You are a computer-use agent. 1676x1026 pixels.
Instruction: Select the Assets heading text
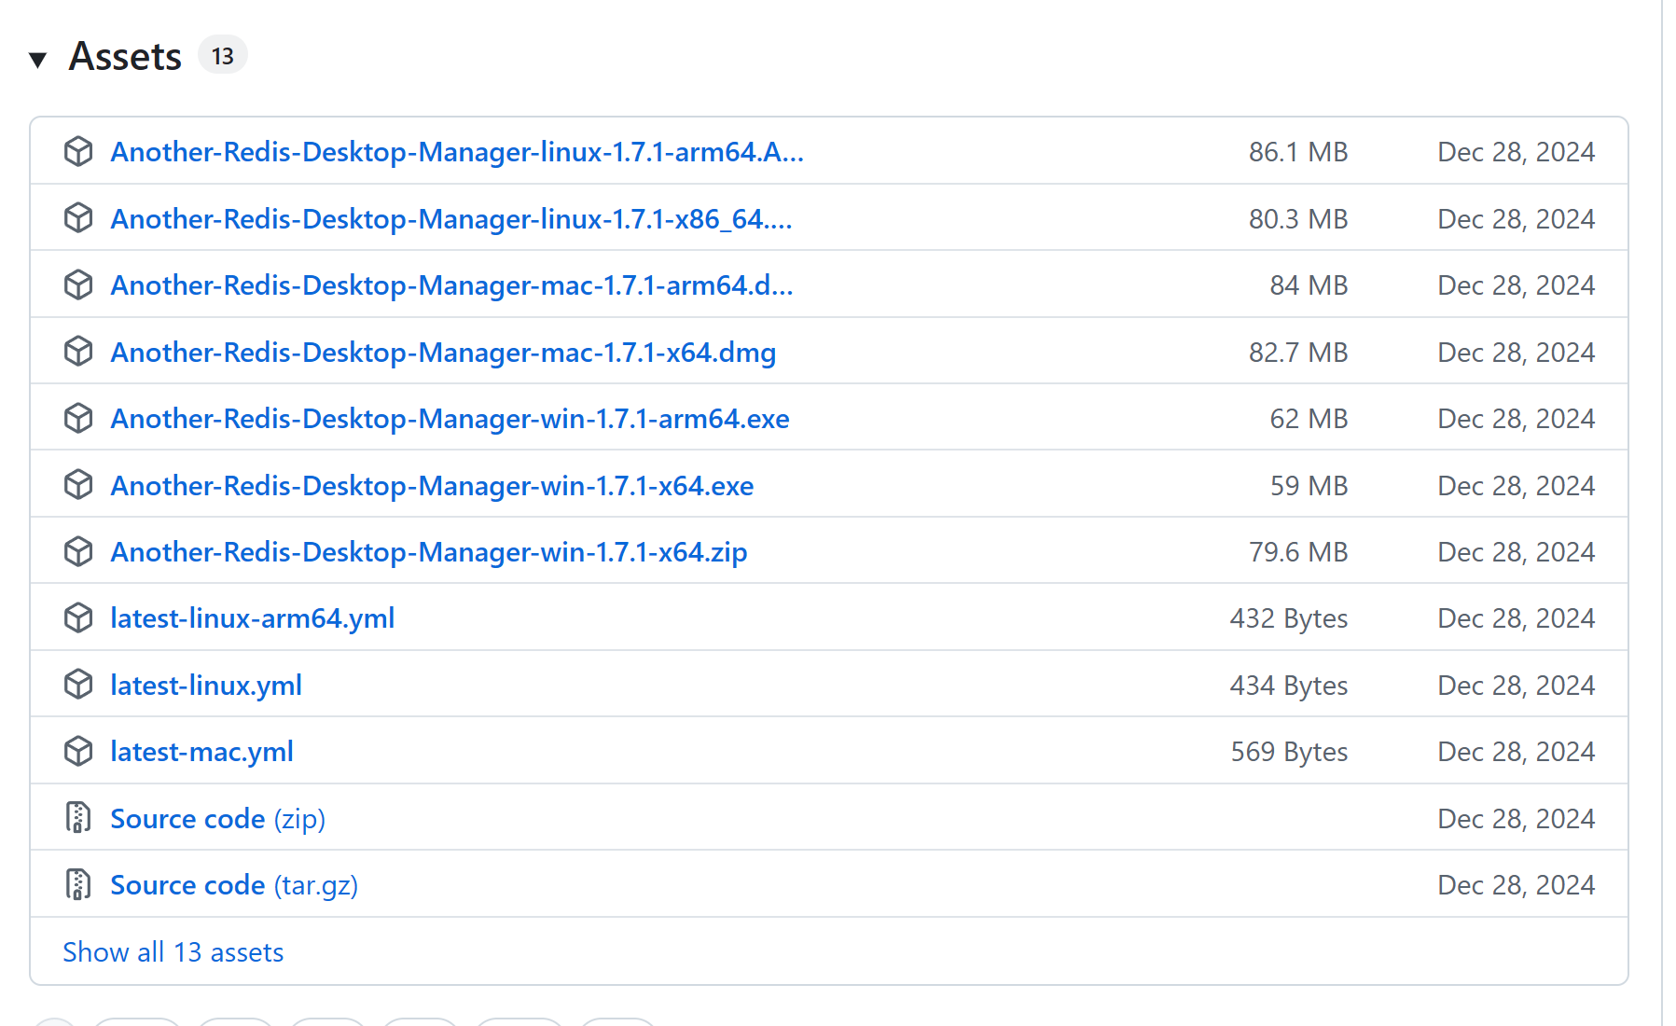click(125, 56)
